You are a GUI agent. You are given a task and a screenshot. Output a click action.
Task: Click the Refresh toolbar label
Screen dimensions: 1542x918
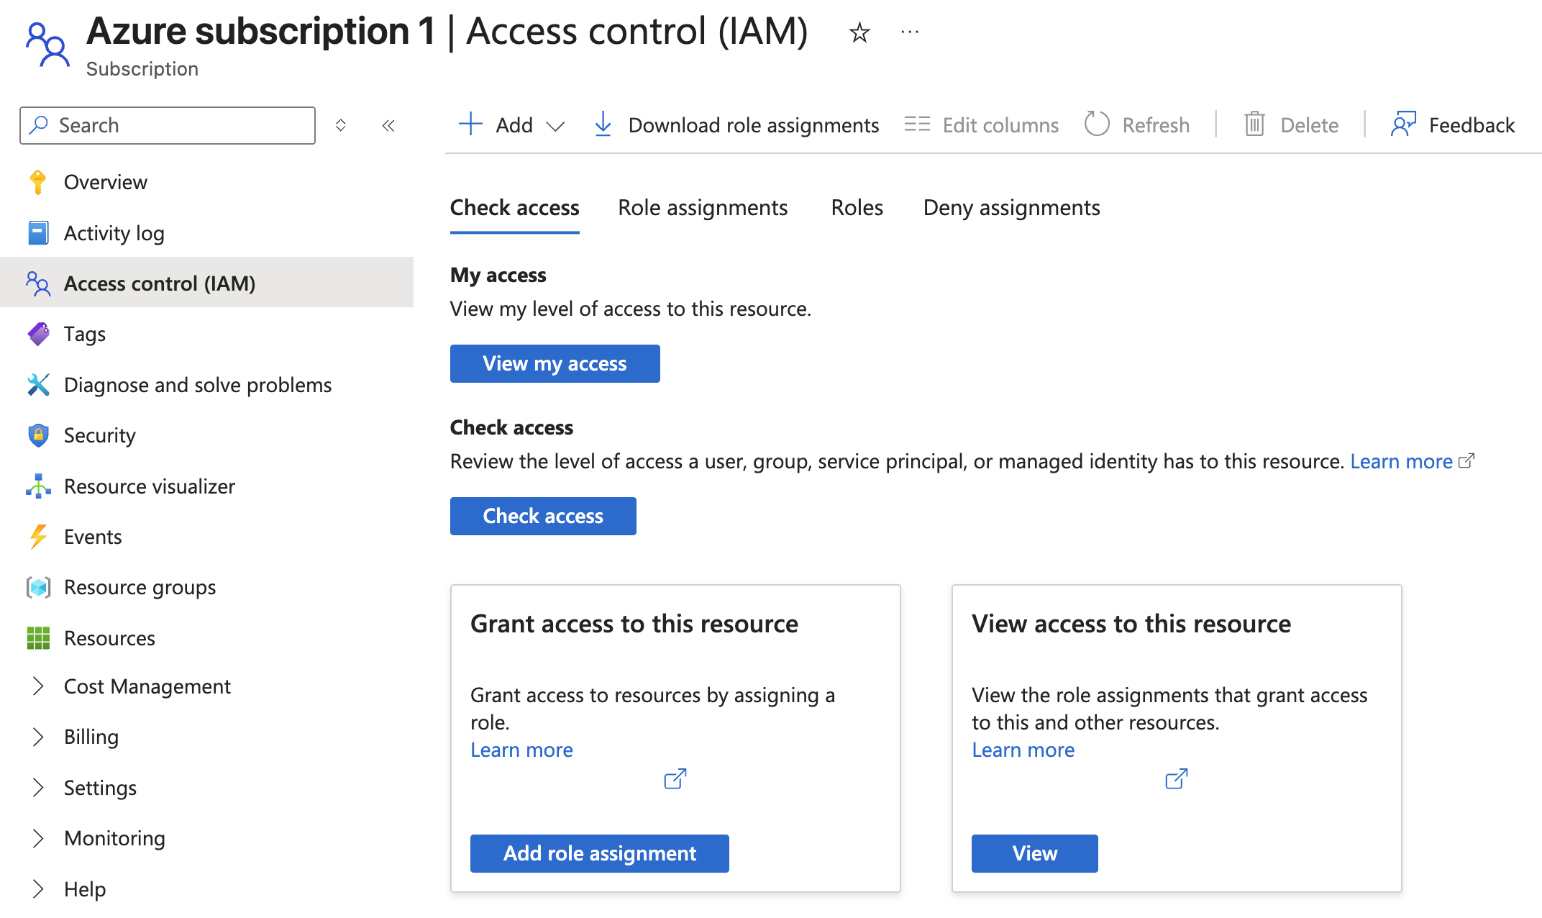1156,125
